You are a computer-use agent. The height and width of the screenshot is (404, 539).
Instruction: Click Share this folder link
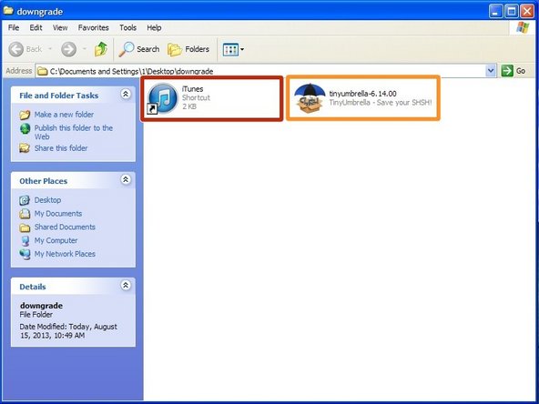(x=61, y=148)
